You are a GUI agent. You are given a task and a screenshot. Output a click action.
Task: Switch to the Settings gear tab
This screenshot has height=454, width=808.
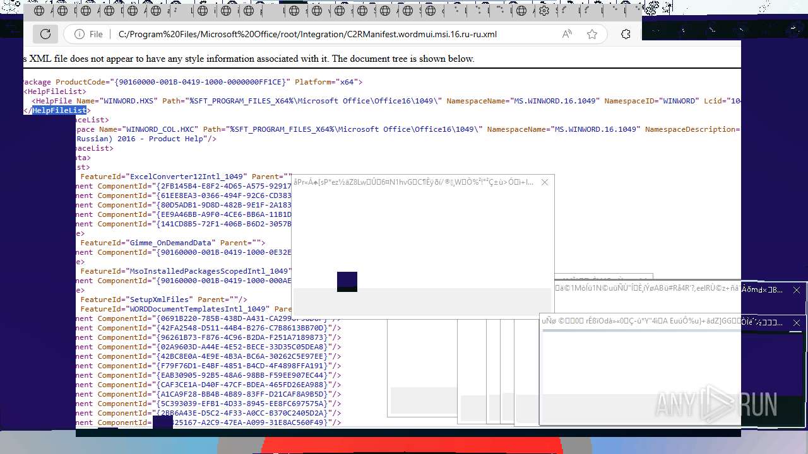tap(544, 11)
